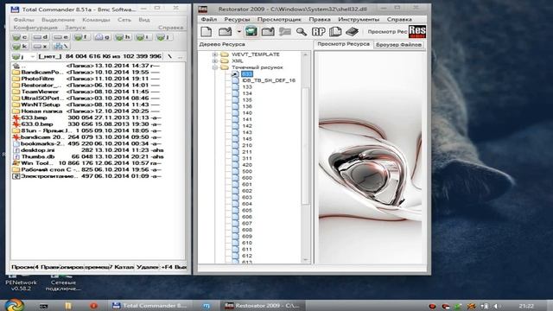Open the Инструменты menu

[359, 19]
